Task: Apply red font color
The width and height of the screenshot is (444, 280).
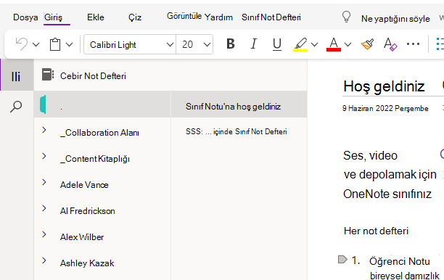Action: [x=334, y=44]
